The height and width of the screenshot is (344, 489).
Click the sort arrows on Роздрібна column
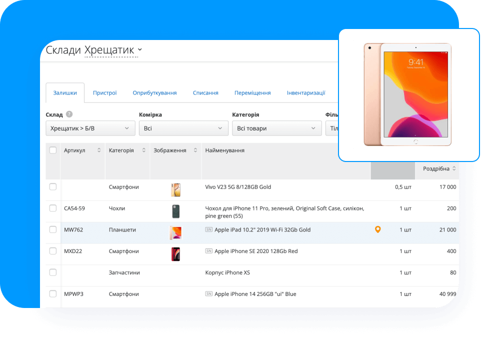pos(454,169)
